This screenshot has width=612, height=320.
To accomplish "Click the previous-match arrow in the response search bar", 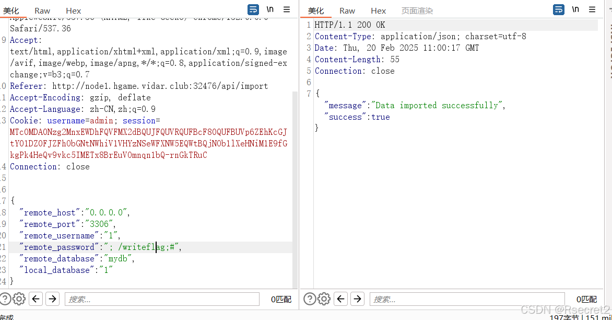I will [341, 299].
